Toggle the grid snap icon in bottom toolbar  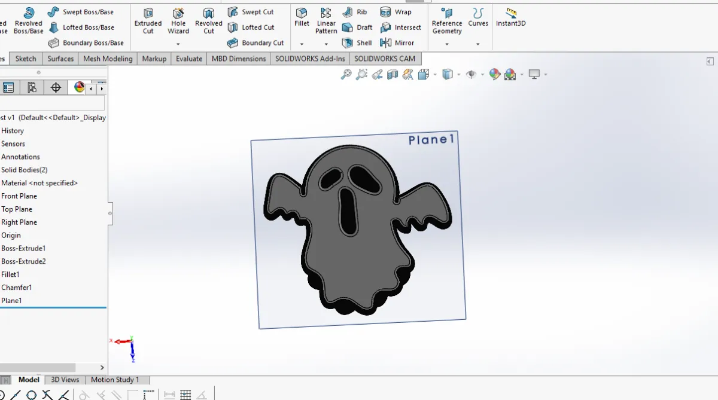tap(185, 395)
